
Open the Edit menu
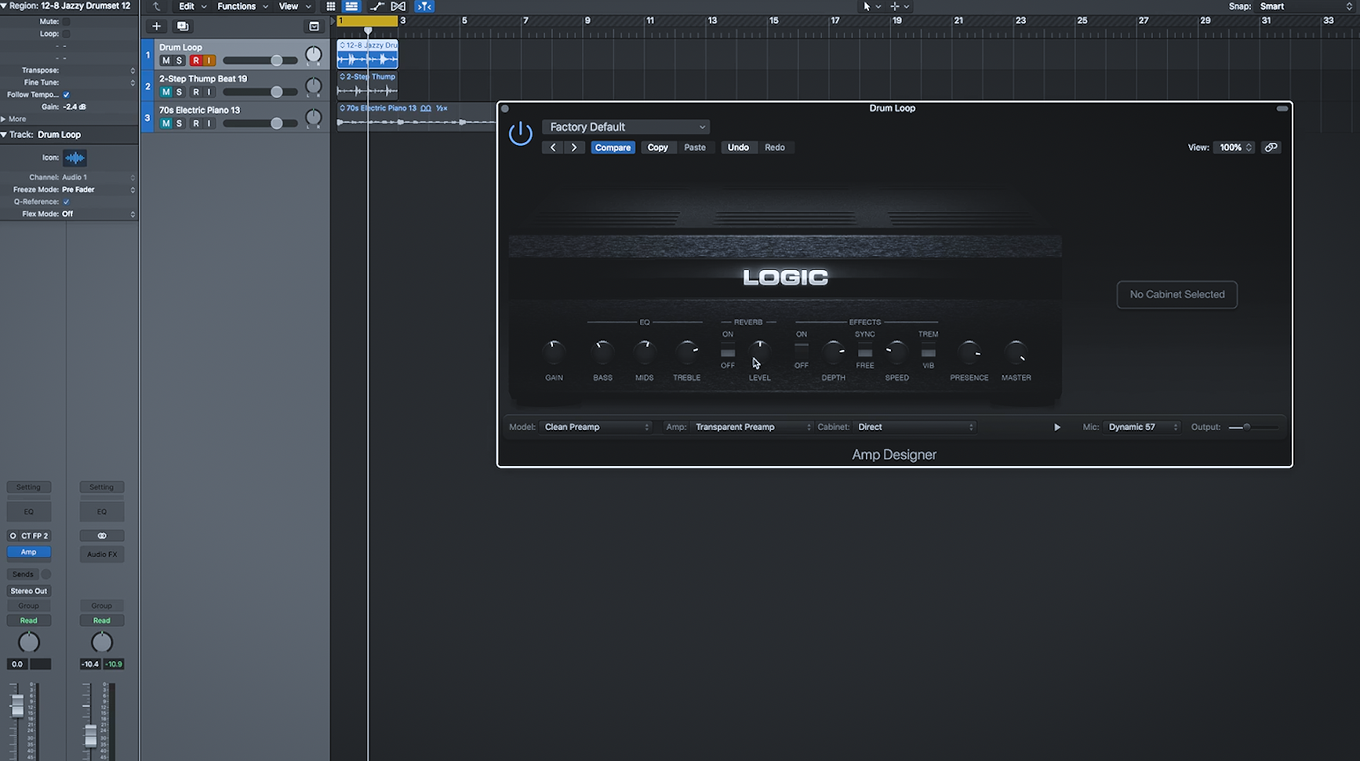pos(192,6)
